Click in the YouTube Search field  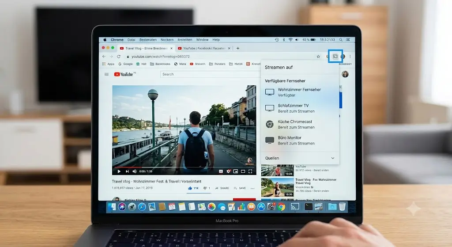(210, 74)
